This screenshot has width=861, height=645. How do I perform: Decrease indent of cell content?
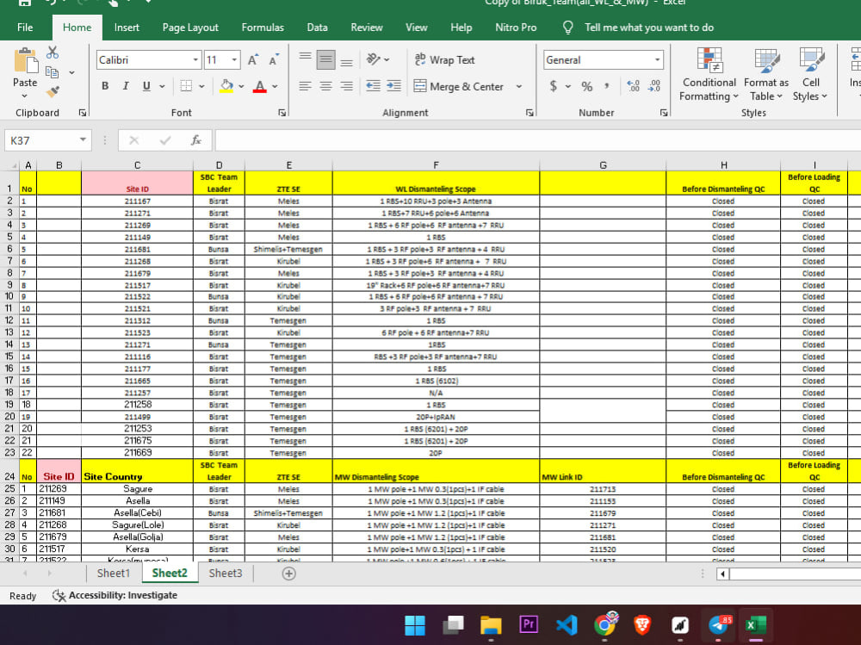(373, 86)
